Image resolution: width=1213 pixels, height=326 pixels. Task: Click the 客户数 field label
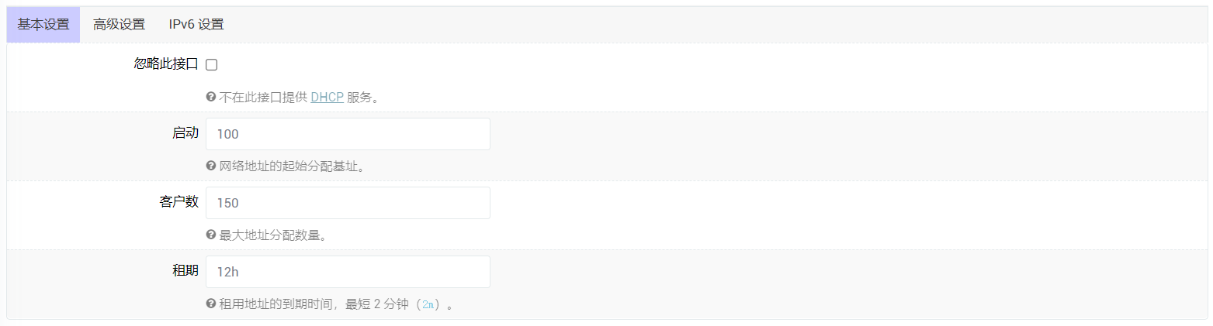point(174,202)
